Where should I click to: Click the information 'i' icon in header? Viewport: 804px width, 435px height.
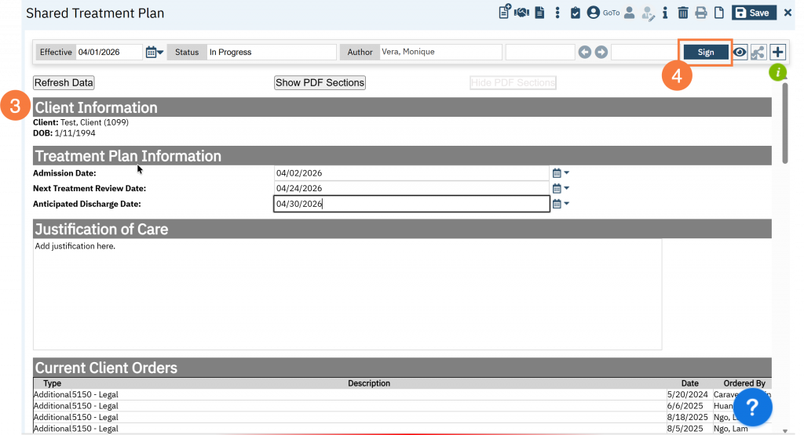pos(665,13)
